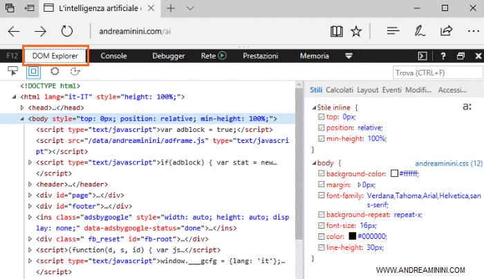Click the #ffffff background color swatch

coord(394,173)
